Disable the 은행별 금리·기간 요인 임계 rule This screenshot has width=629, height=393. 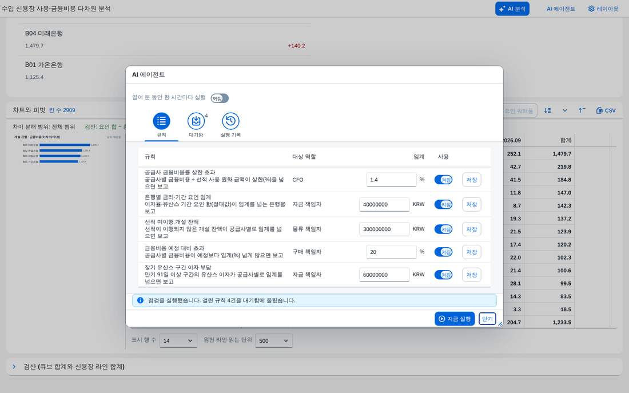click(443, 204)
